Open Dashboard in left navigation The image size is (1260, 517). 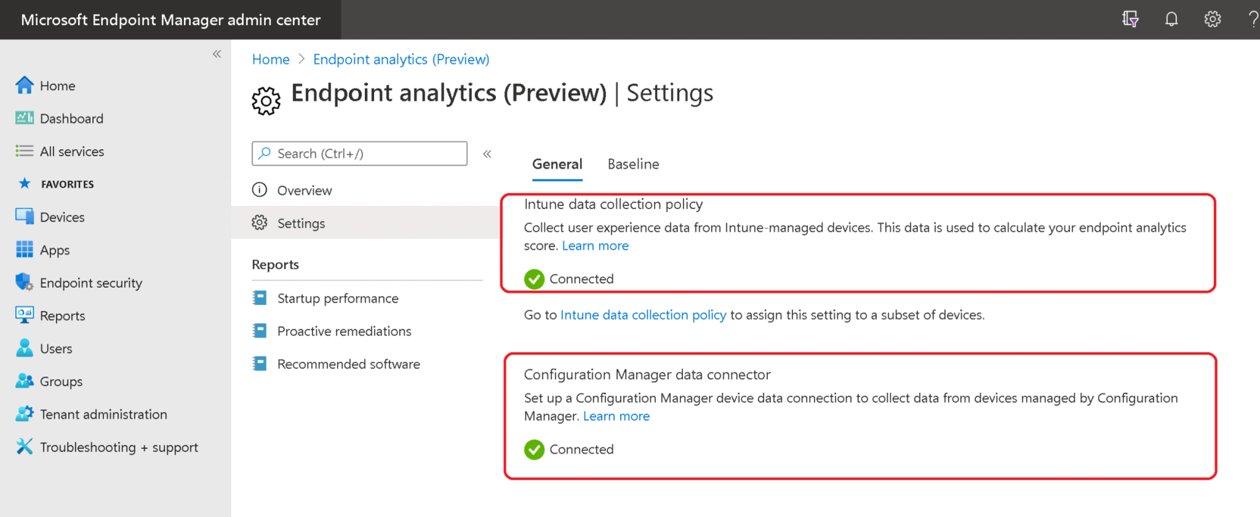click(x=71, y=118)
